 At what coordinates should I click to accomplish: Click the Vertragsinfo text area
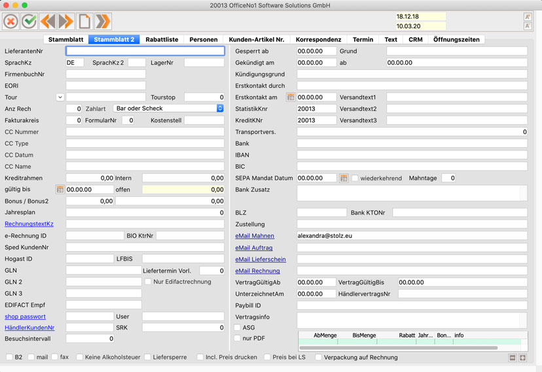(412, 320)
